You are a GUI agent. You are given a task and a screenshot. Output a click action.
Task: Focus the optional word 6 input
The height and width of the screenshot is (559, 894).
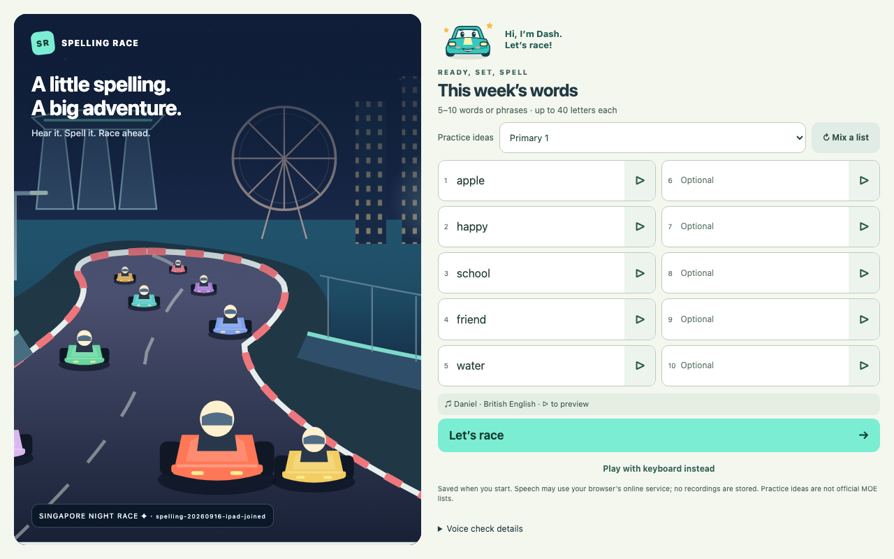(x=763, y=180)
